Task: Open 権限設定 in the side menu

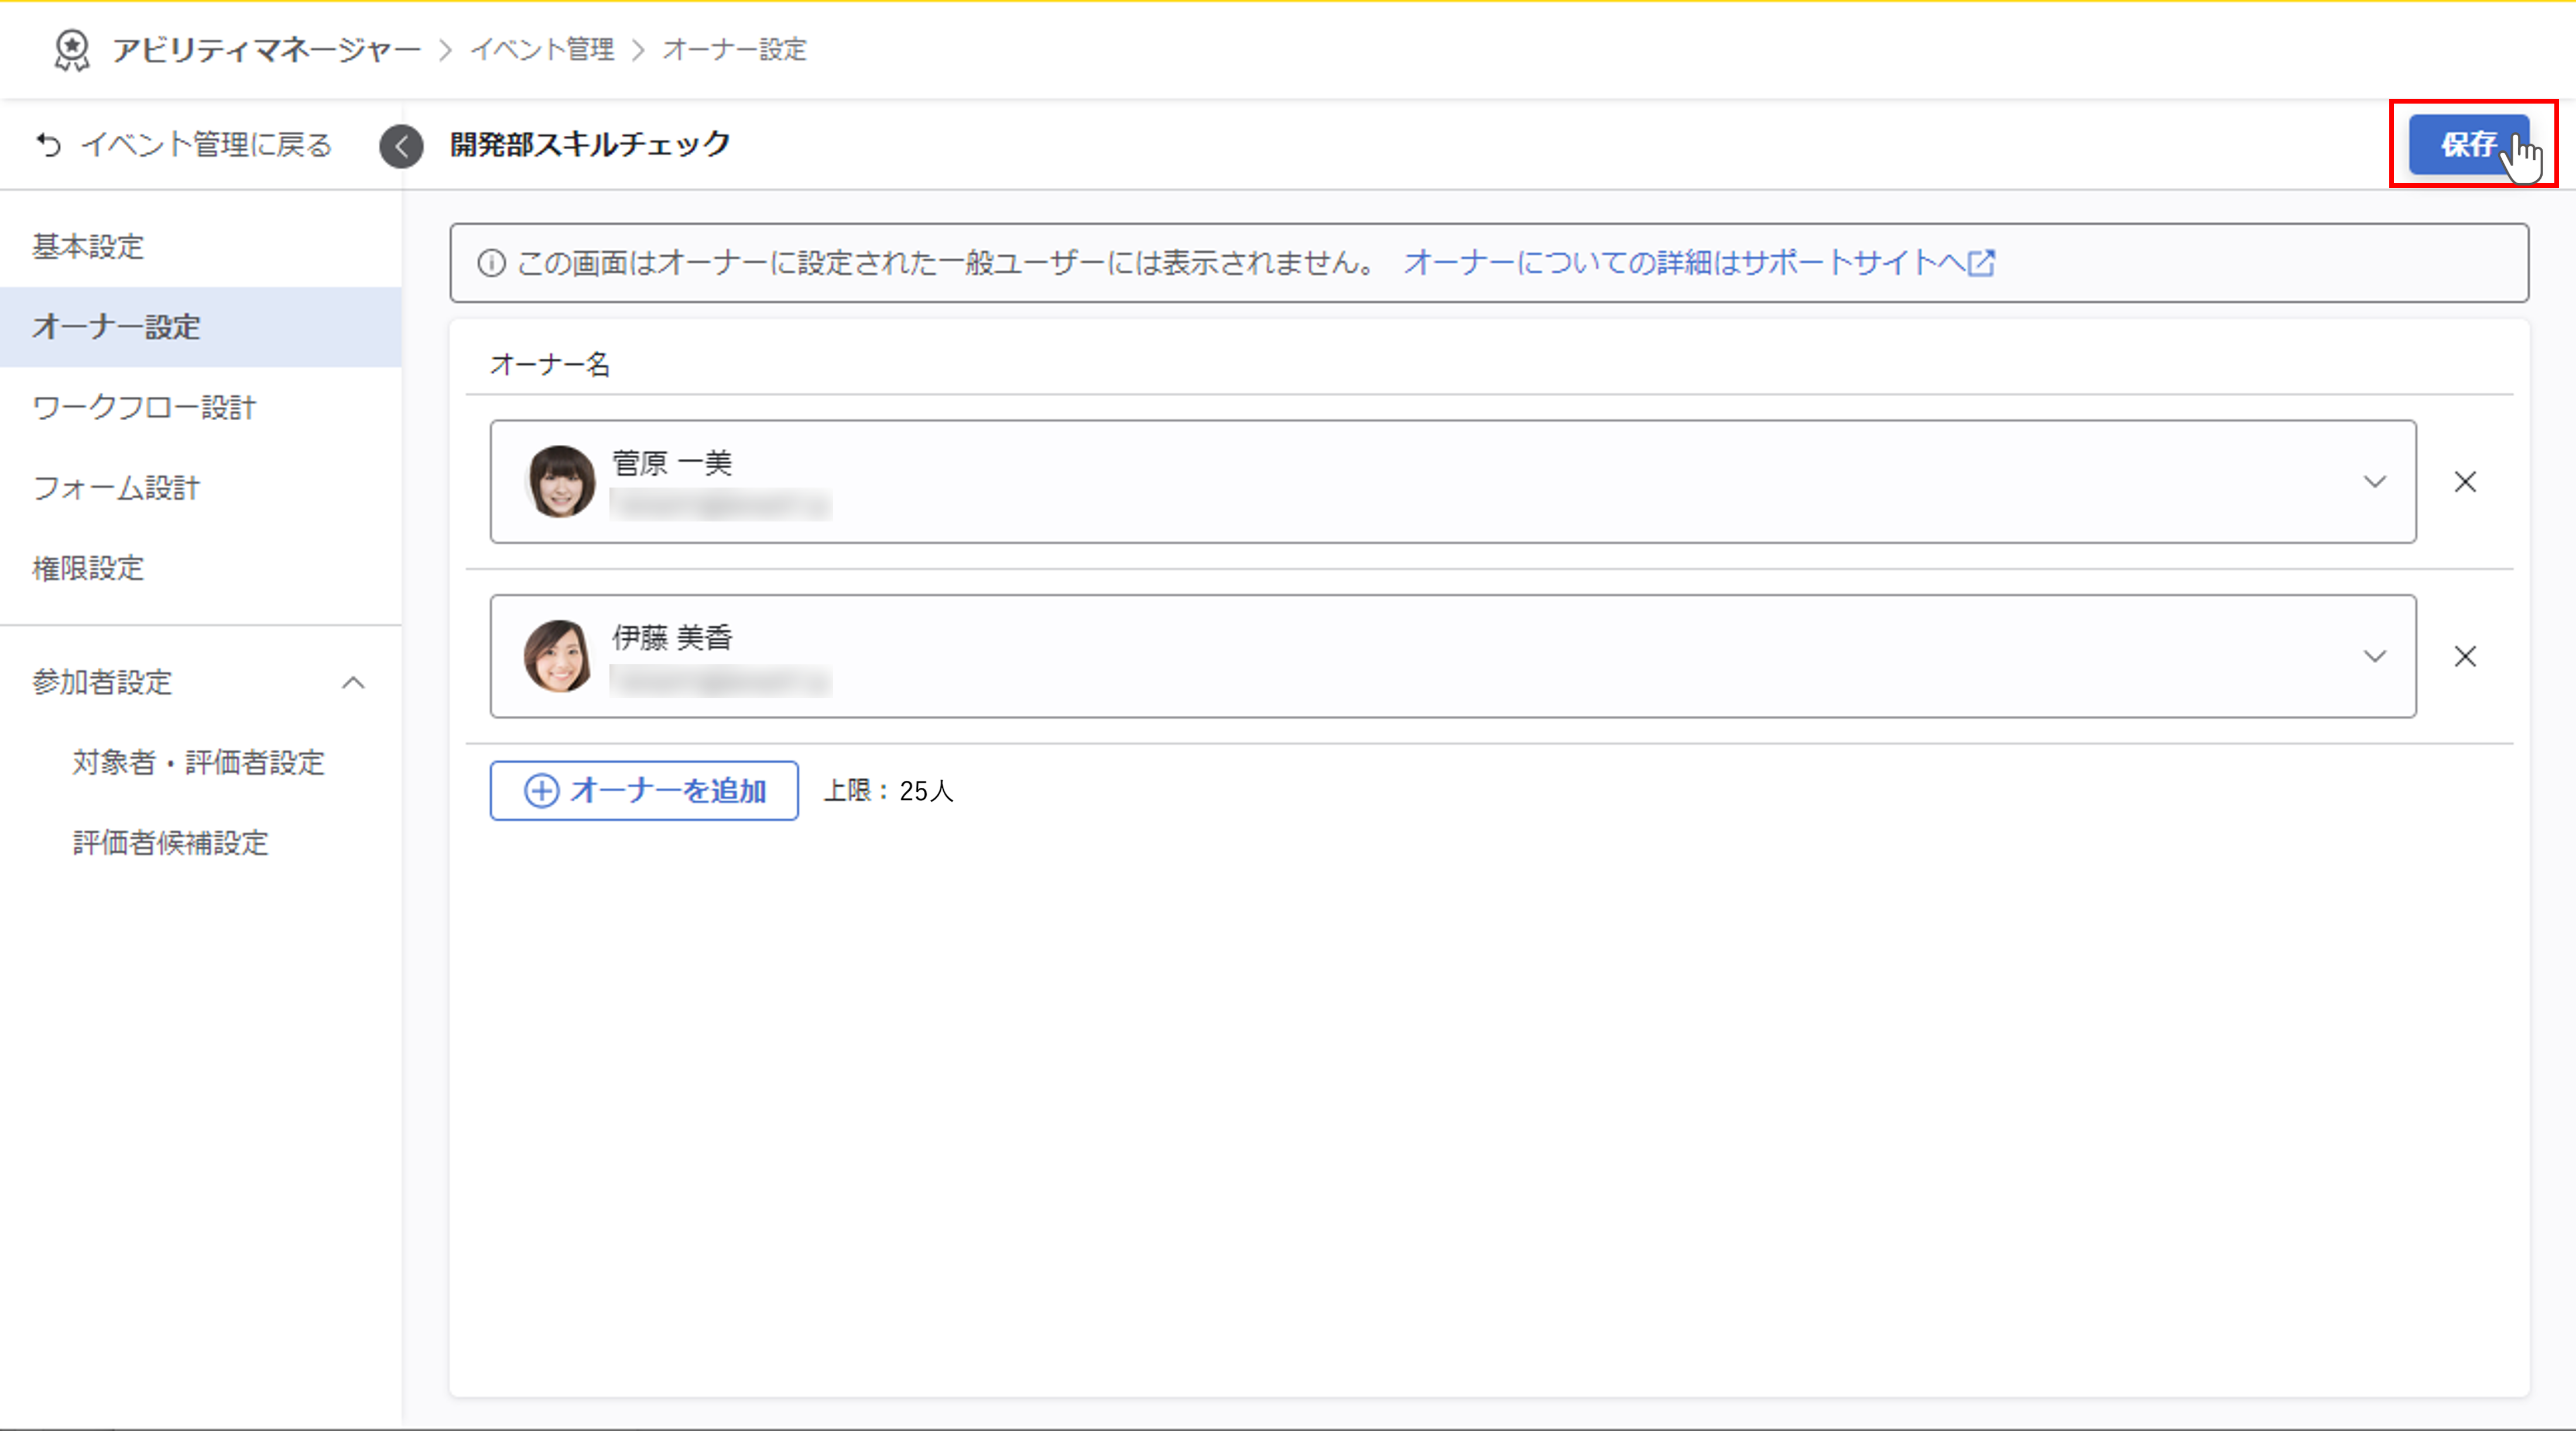Action: (88, 568)
